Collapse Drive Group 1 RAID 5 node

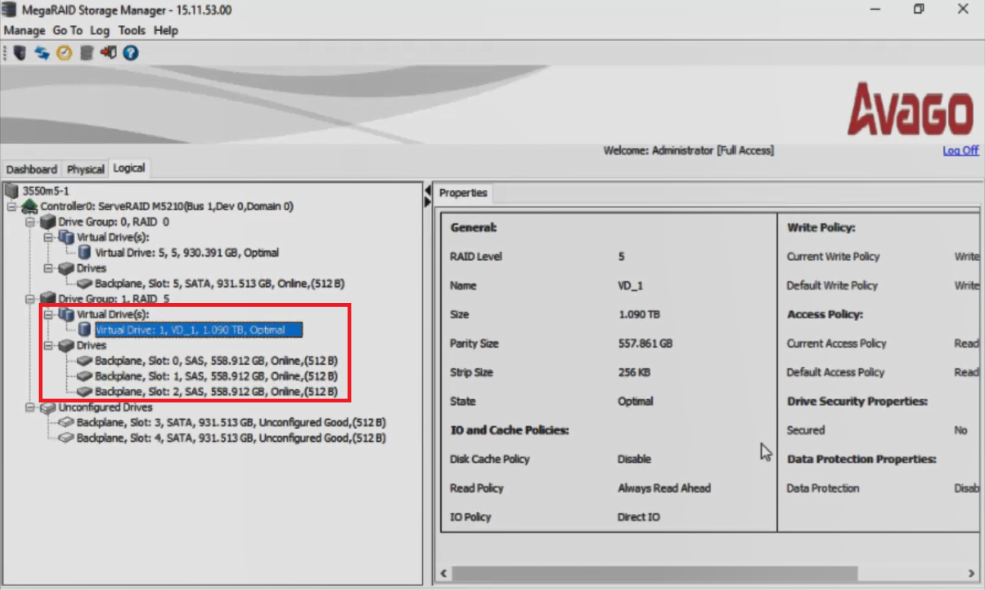(x=30, y=298)
